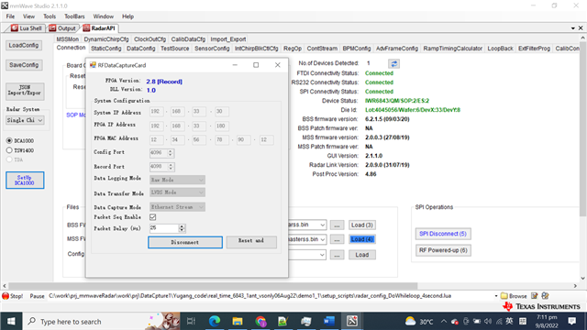Open Word from taskbar
The width and height of the screenshot is (587, 330).
click(x=329, y=321)
